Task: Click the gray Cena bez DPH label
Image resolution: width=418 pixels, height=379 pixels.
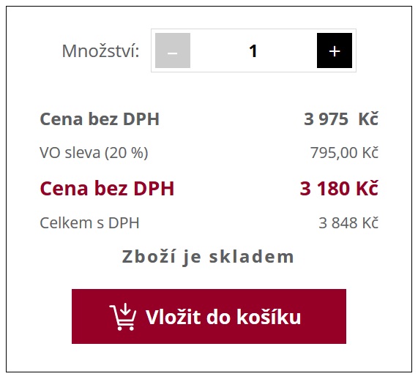Action: point(100,119)
